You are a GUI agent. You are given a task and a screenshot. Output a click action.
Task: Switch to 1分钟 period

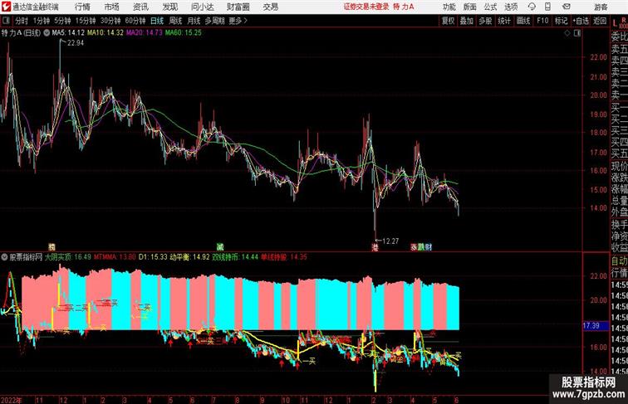[x=42, y=21]
